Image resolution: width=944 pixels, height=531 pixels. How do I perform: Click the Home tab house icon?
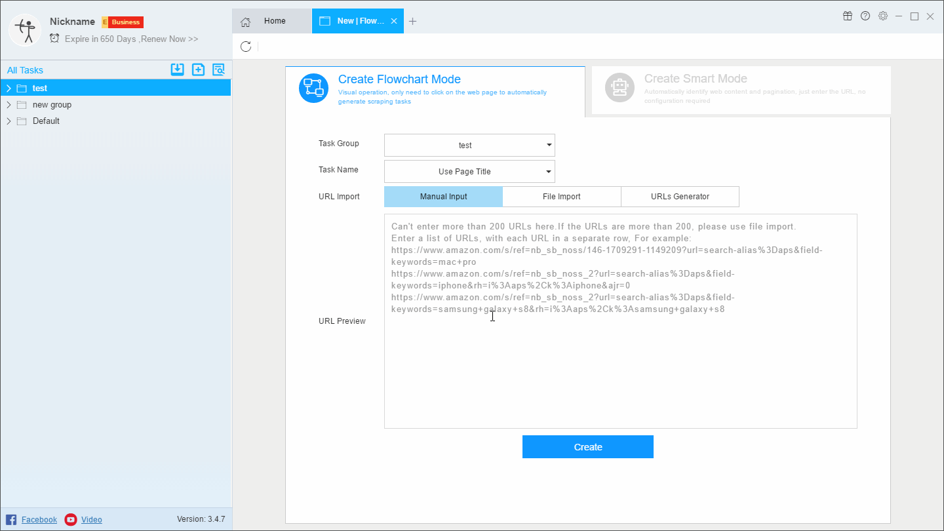(x=246, y=22)
